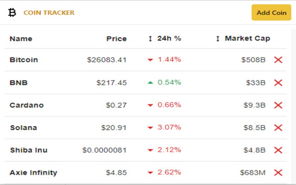This screenshot has height=185, width=296.
Task: Select the Name column header
Action: 21,38
